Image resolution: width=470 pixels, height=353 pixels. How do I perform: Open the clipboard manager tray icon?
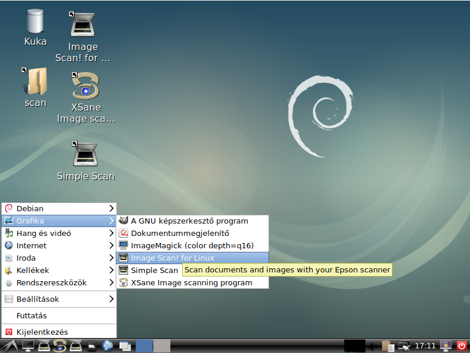point(388,346)
